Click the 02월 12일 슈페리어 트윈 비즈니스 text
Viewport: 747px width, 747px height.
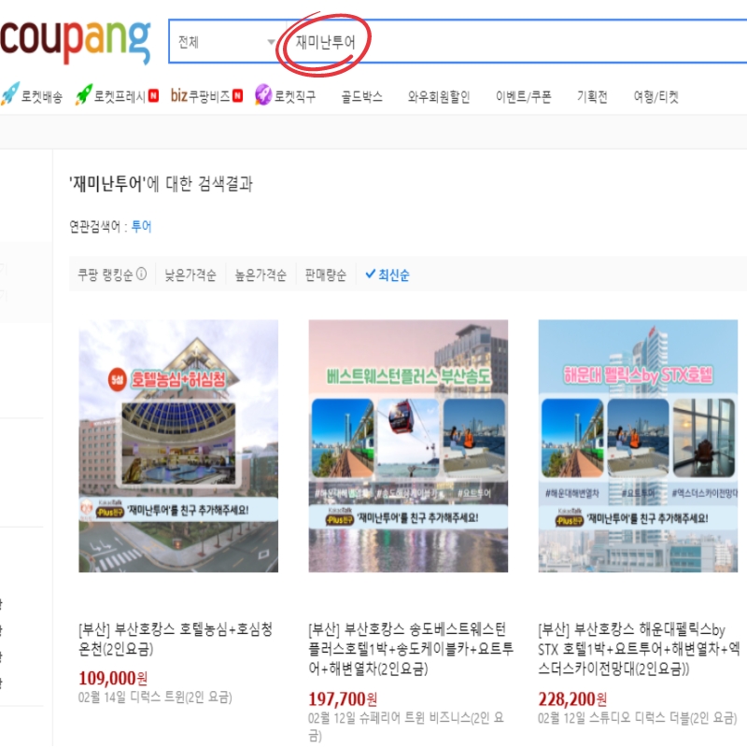(x=406, y=727)
